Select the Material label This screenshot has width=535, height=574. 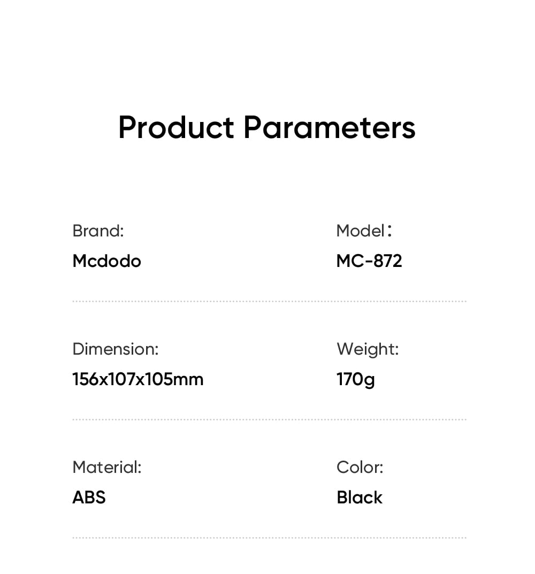107,467
